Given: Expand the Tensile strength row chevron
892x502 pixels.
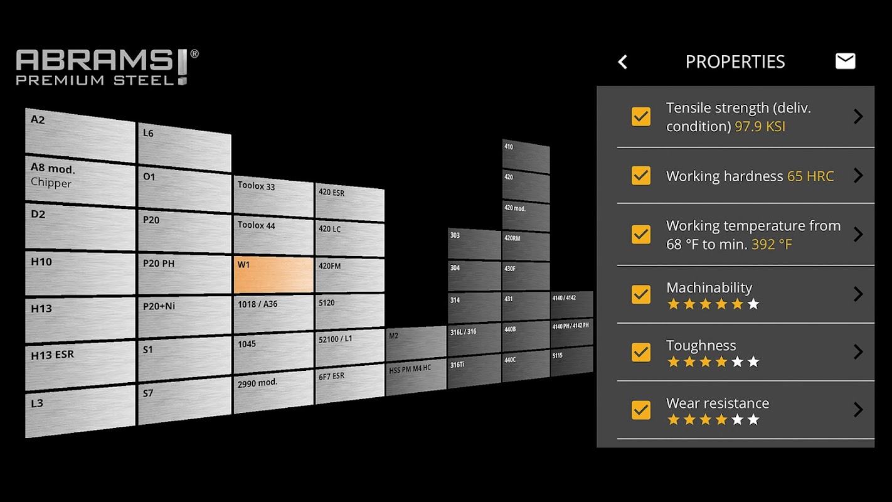Looking at the screenshot, I should click(858, 117).
